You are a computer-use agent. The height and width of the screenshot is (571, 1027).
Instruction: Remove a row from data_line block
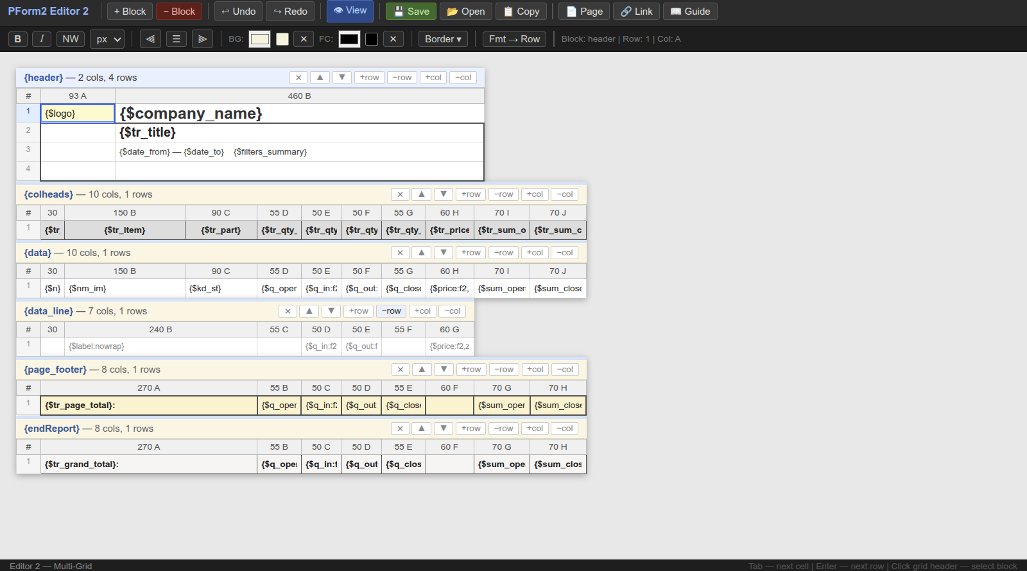click(x=391, y=311)
